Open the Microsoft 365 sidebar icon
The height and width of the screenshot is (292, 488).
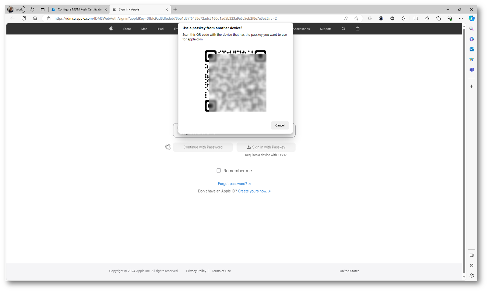[x=471, y=39]
